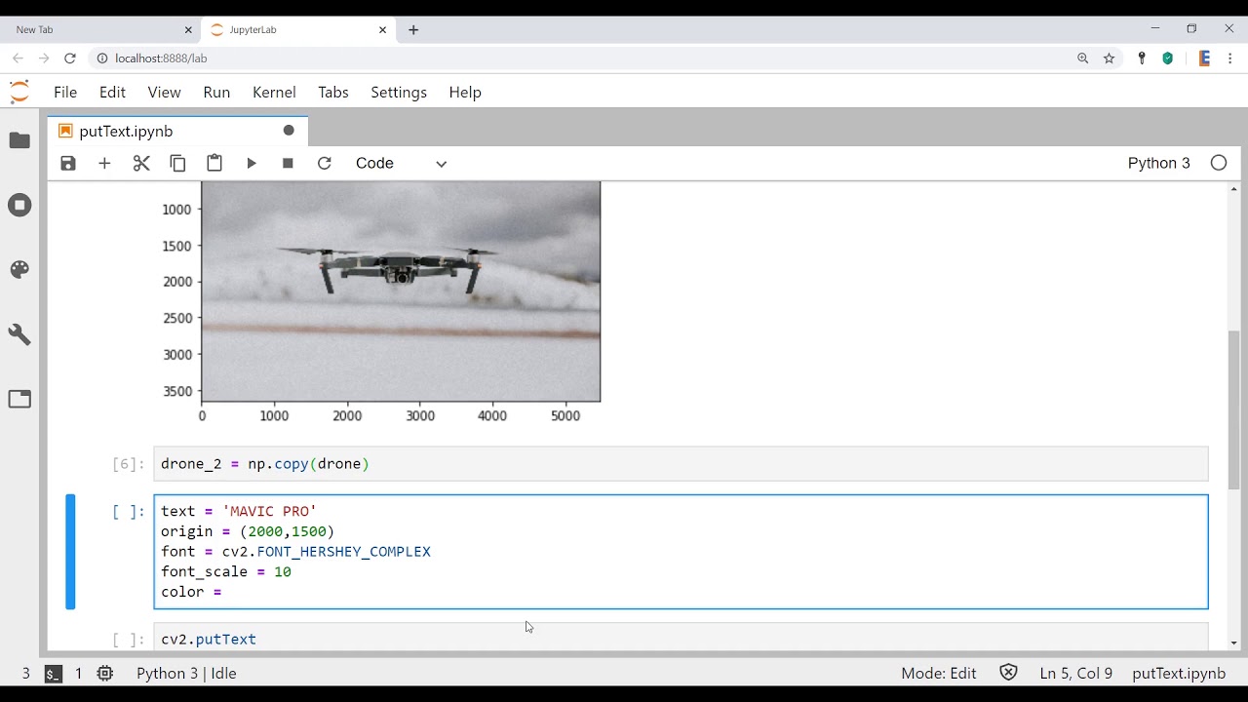The height and width of the screenshot is (702, 1248).
Task: Open the cell type Code dropdown
Action: (x=401, y=163)
